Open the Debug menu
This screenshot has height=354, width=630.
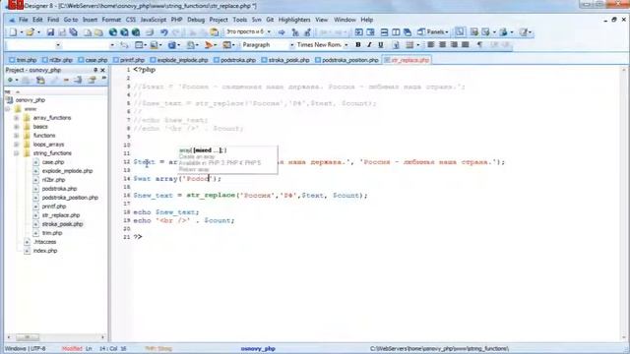click(196, 20)
